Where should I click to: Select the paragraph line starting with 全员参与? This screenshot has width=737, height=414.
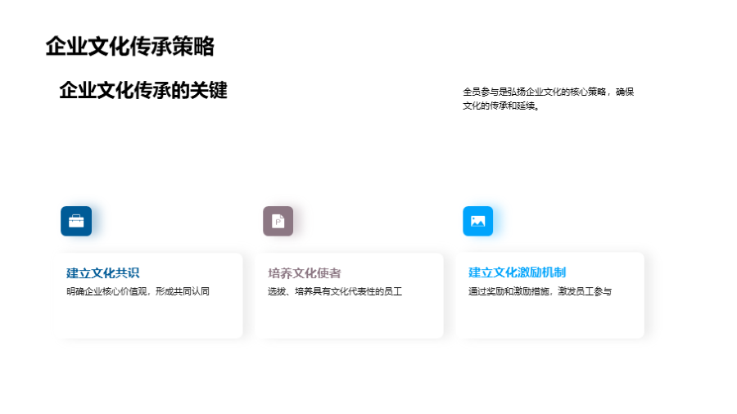click(x=548, y=92)
